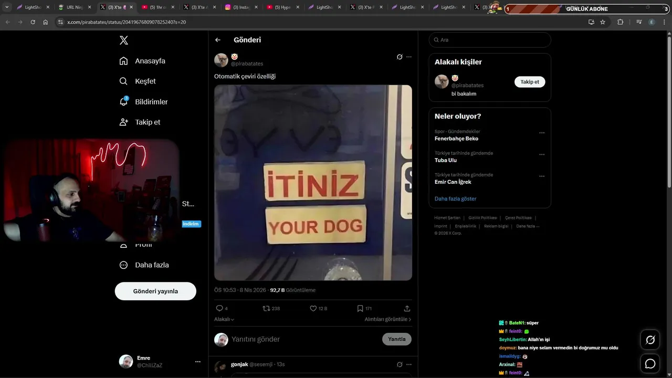Open the Chrome three-dot menu
672x378 pixels.
coord(664,22)
